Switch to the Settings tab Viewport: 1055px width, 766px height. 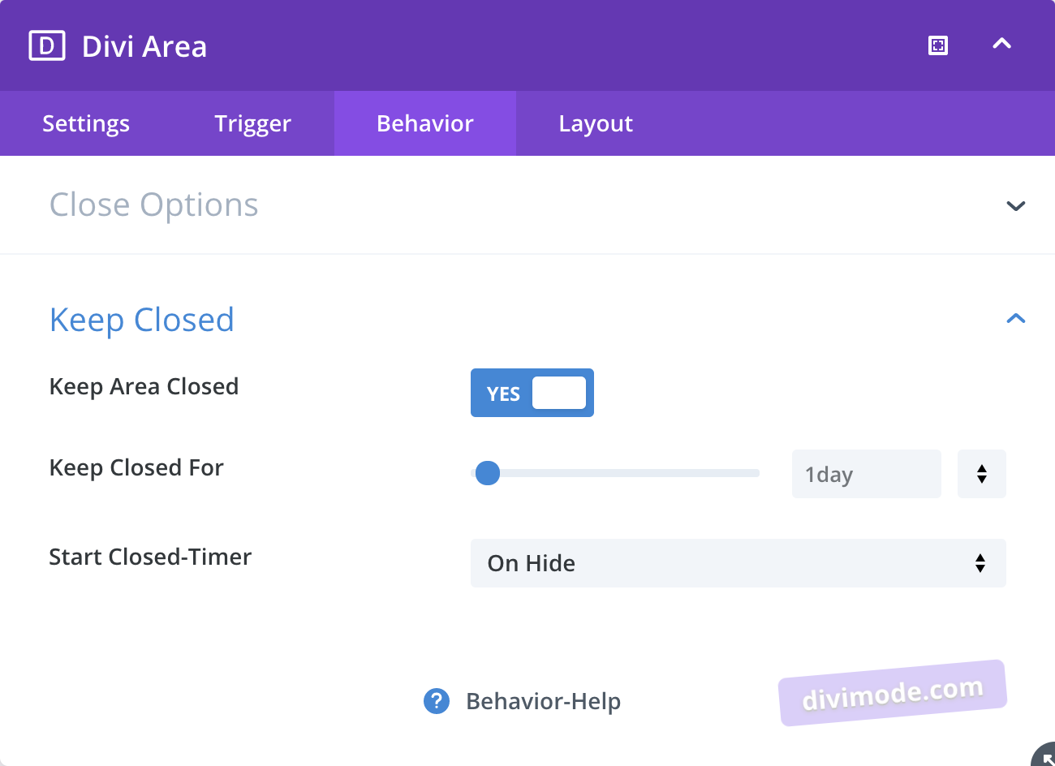point(86,123)
